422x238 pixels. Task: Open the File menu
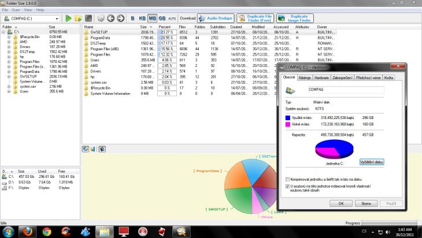point(5,10)
